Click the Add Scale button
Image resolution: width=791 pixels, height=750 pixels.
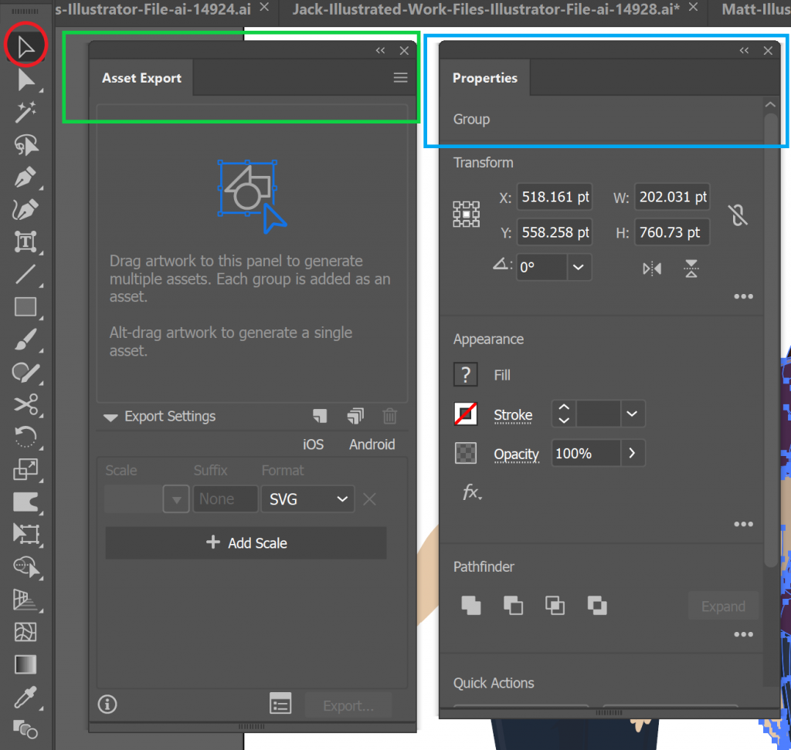click(246, 543)
